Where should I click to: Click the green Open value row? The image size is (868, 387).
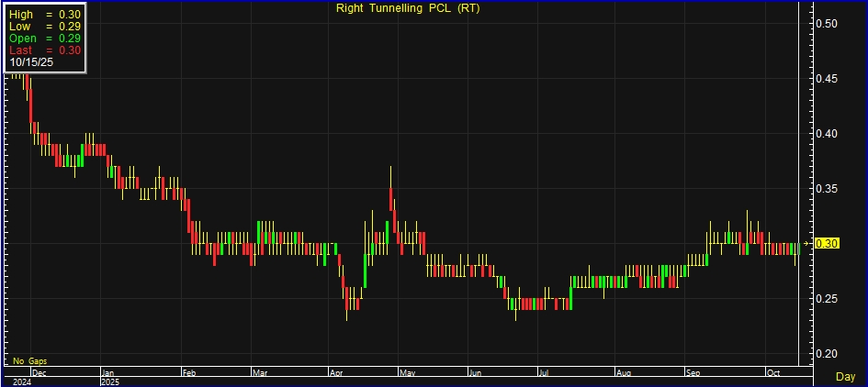[x=45, y=39]
